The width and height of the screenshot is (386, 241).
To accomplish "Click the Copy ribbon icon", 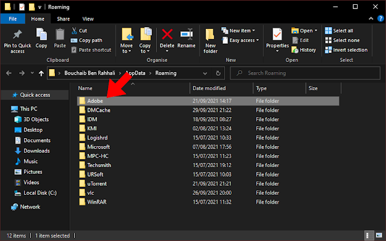I will click(41, 34).
